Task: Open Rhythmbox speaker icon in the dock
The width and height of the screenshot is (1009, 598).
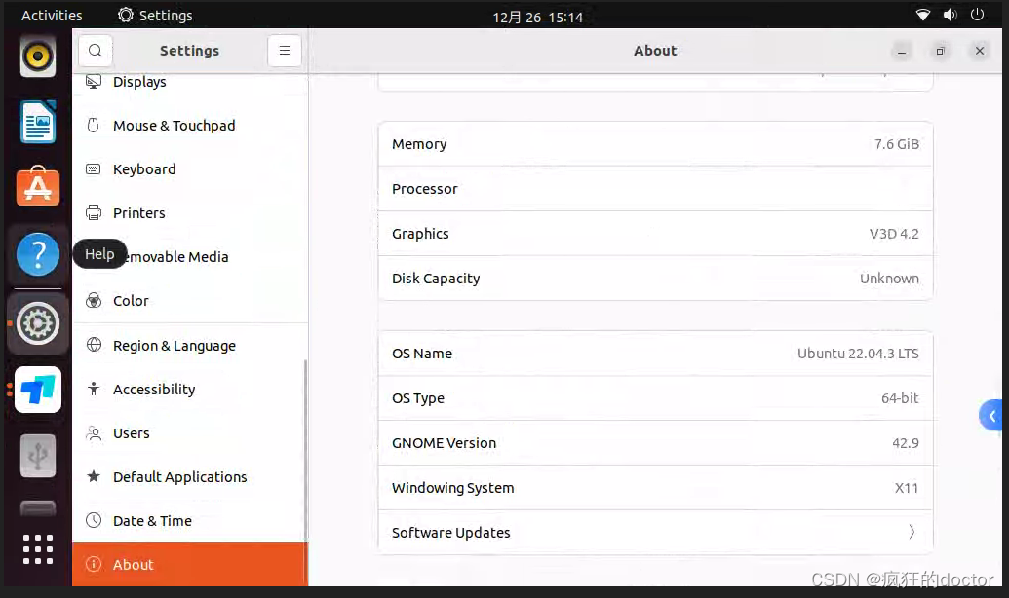Action: click(37, 56)
